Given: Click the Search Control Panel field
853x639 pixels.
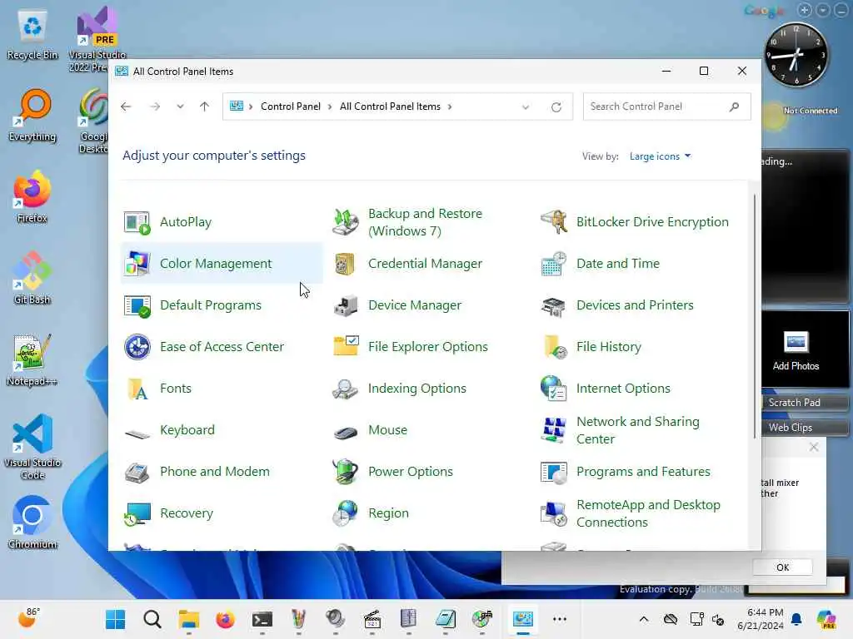Looking at the screenshot, I should point(666,106).
